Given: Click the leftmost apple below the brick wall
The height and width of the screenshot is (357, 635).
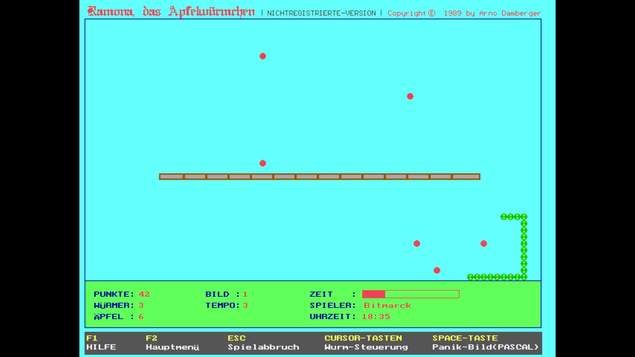Looking at the screenshot, I should pos(417,243).
